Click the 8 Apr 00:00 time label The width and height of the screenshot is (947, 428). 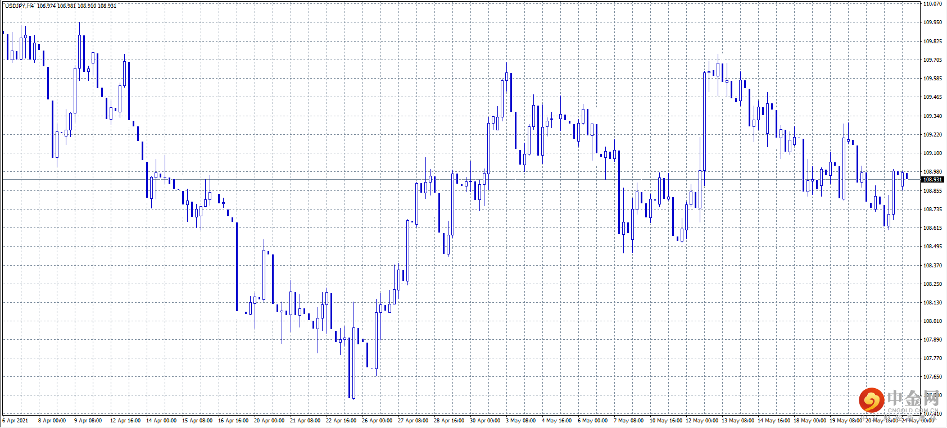52,421
